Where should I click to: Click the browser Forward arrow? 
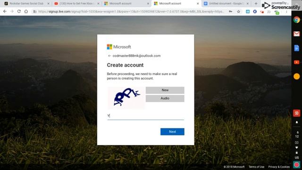pyautogui.click(x=12, y=11)
